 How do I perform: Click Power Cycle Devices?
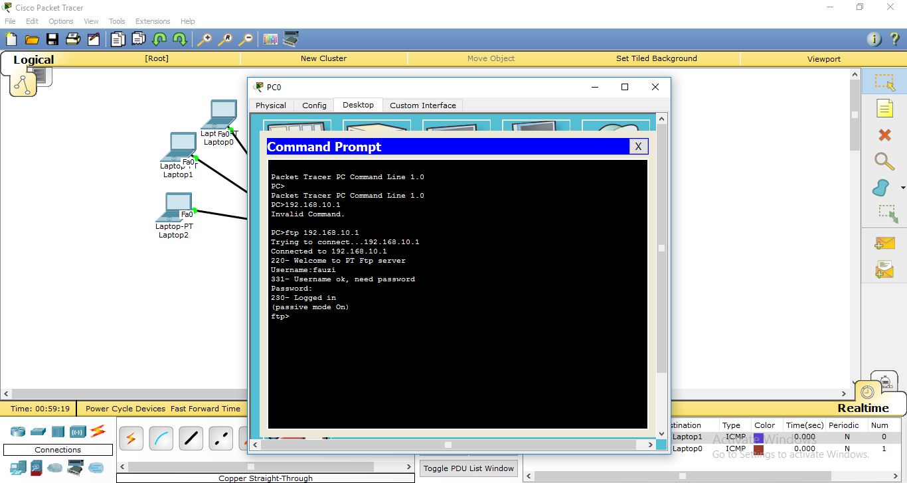[x=125, y=409]
